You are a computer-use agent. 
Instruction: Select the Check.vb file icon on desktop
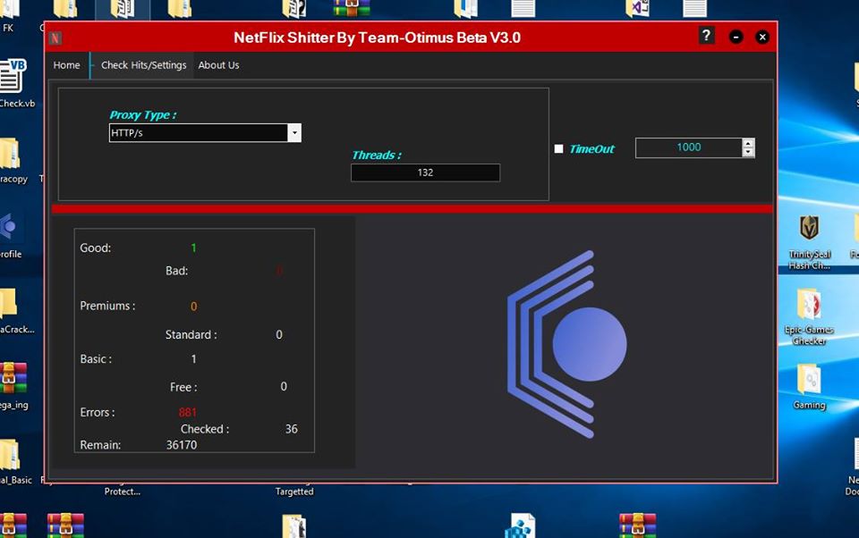(13, 83)
